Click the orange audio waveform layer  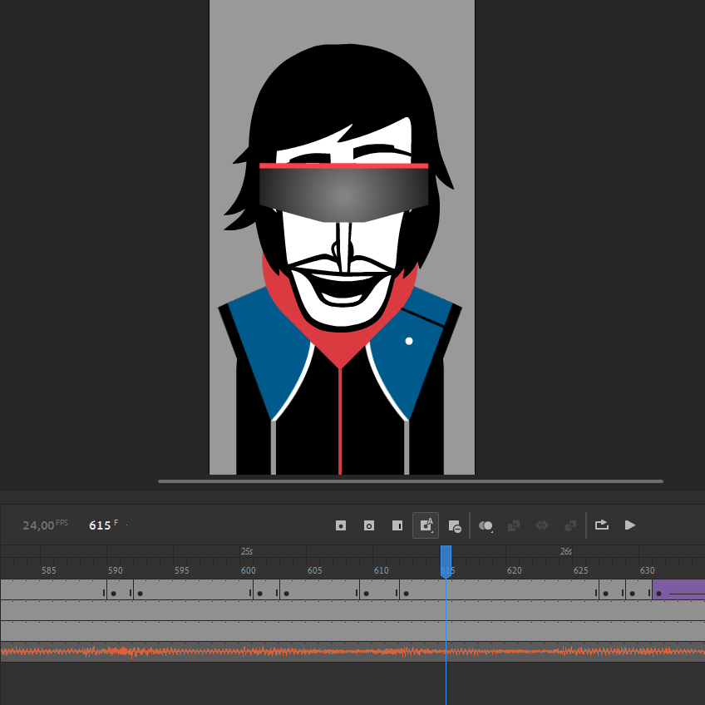[x=249, y=652]
